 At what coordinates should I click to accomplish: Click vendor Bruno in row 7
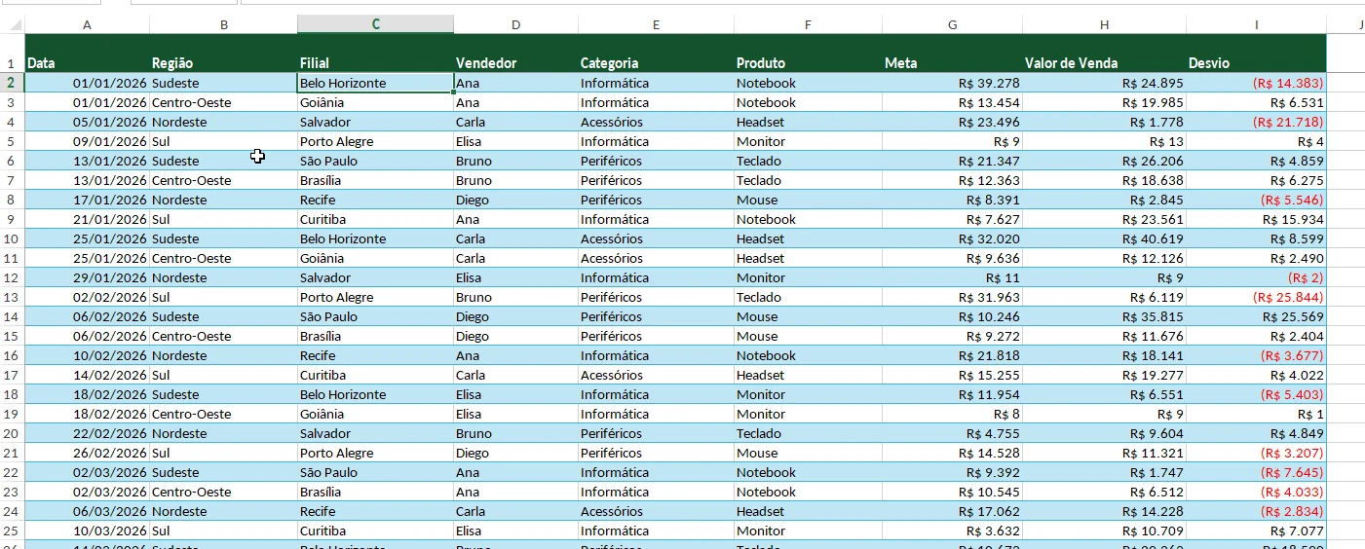(516, 180)
